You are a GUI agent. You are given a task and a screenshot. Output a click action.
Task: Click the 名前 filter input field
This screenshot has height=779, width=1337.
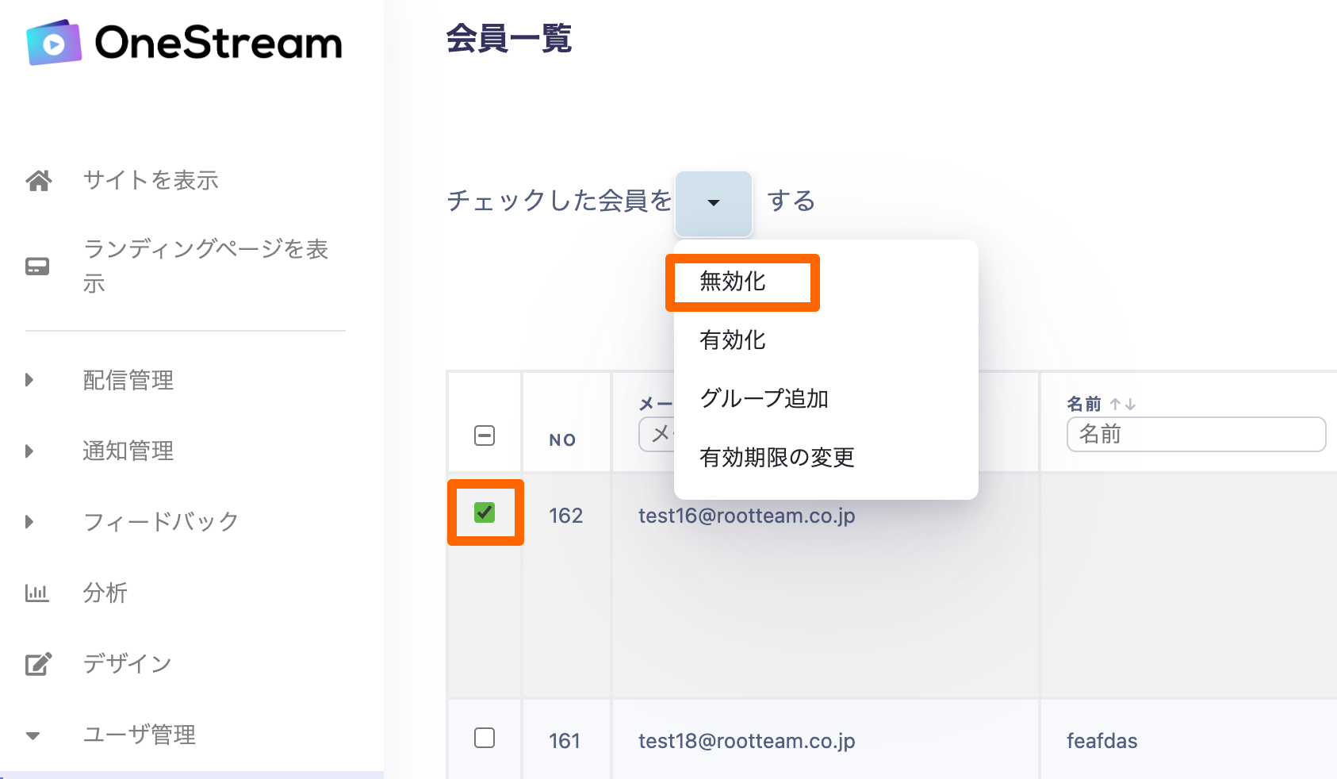point(1196,435)
